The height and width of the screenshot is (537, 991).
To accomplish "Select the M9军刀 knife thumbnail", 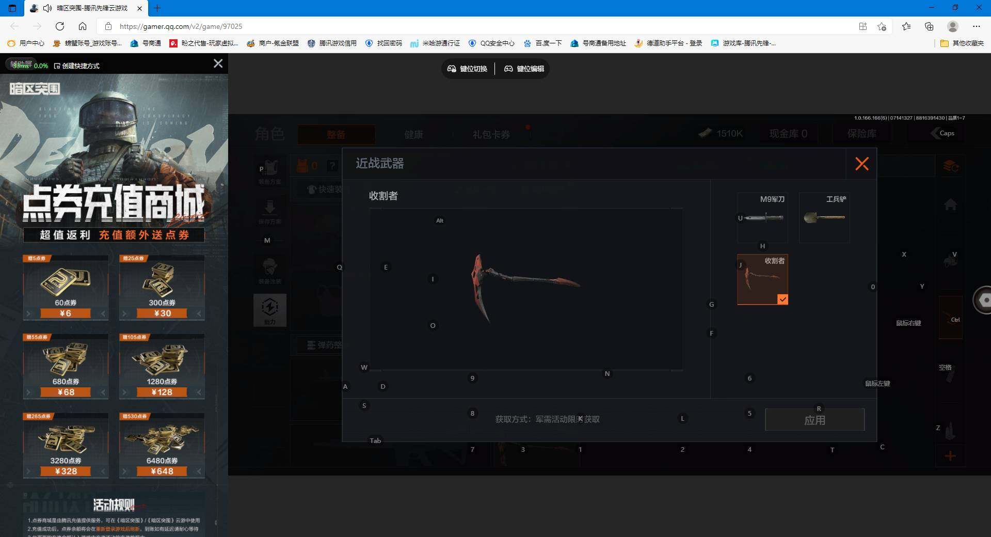I will coord(762,217).
